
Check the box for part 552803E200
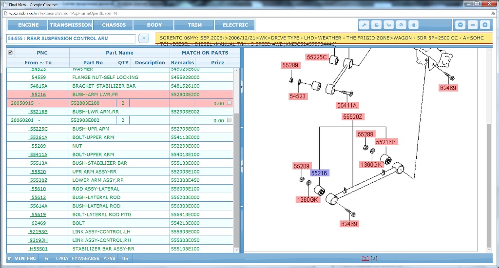point(229,103)
